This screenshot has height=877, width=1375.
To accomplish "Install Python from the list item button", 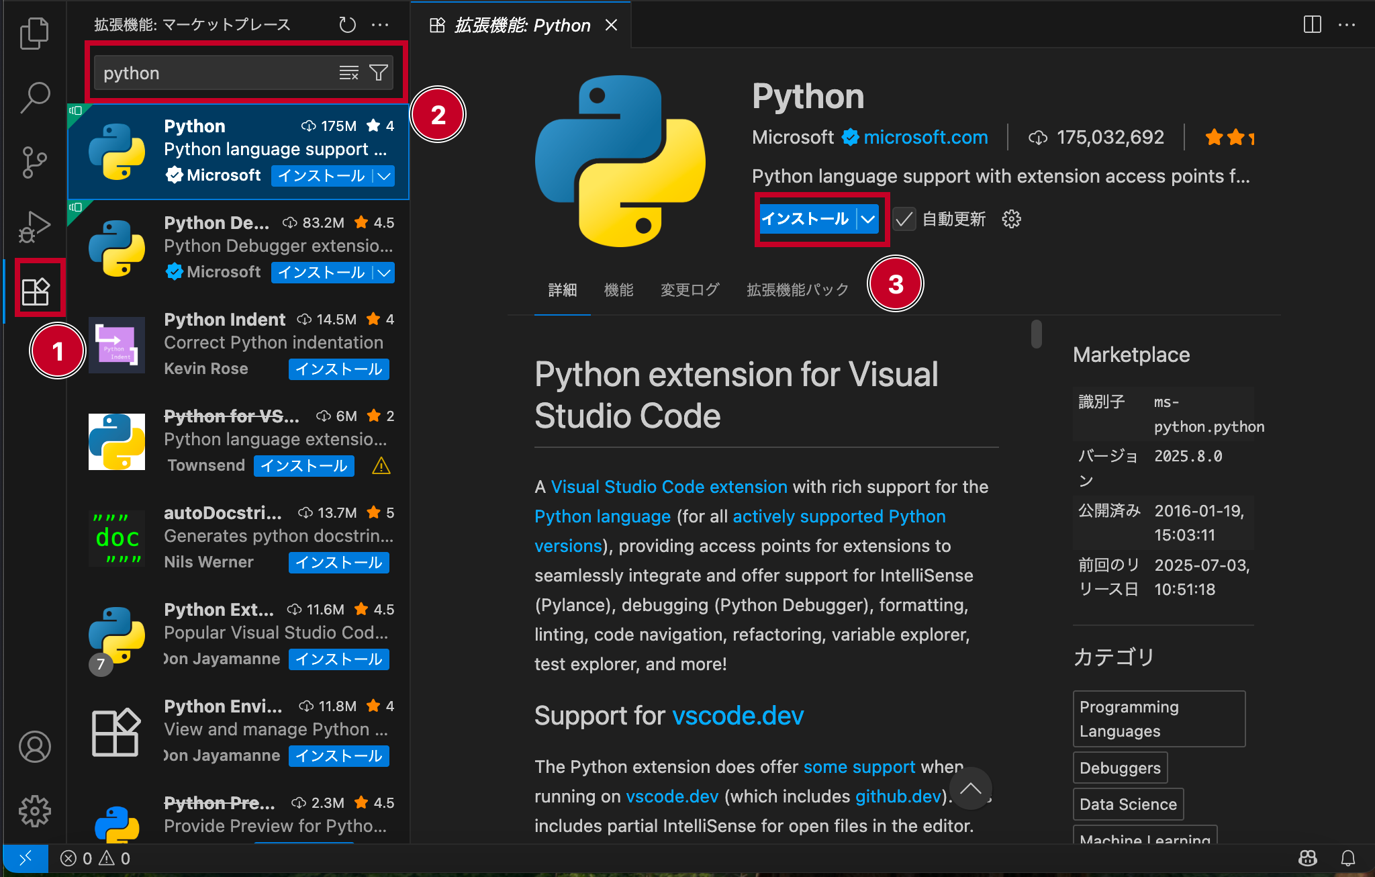I will tap(322, 176).
